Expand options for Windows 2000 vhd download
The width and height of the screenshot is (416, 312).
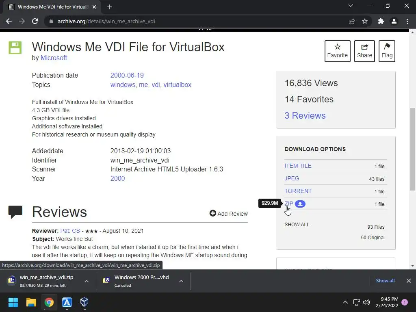click(181, 281)
